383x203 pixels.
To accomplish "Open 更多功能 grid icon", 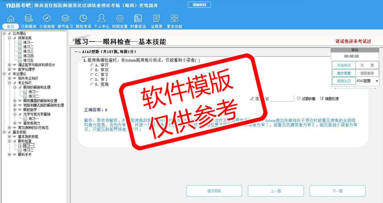I will pos(174,19).
